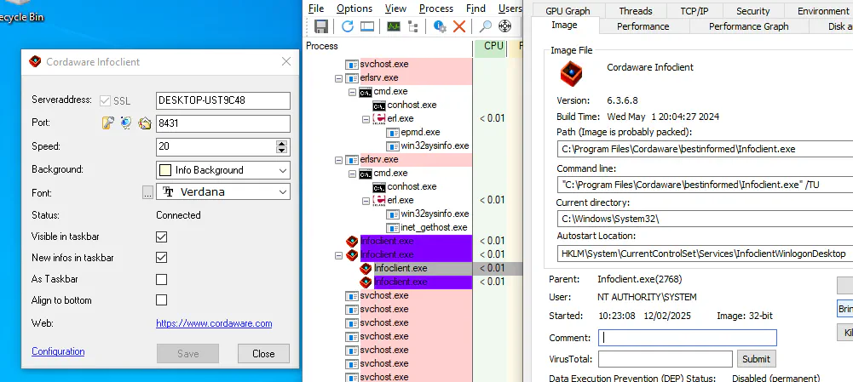Screen dimensions: 853x382
Task: Uncheck New infos in taskbar
Action: [162, 258]
